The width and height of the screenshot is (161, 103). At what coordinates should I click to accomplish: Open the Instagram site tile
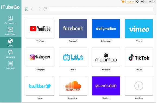coord(40,57)
